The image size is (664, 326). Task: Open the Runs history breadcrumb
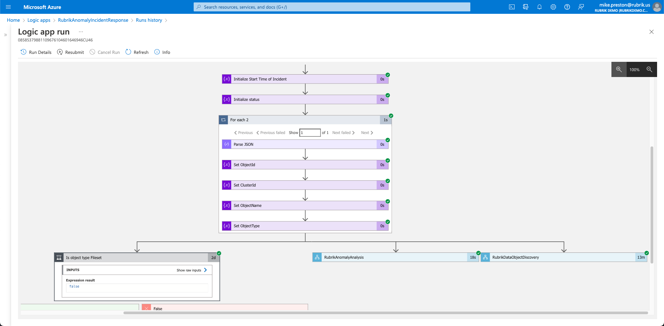click(x=149, y=20)
